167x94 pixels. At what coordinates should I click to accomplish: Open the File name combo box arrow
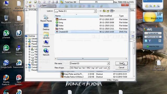point(108,63)
